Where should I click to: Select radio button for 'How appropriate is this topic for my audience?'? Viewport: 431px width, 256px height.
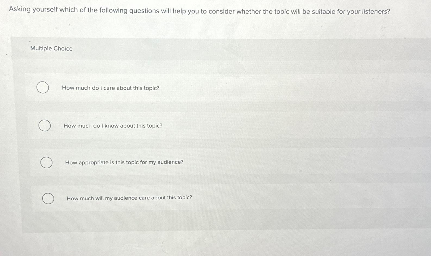[46, 163]
